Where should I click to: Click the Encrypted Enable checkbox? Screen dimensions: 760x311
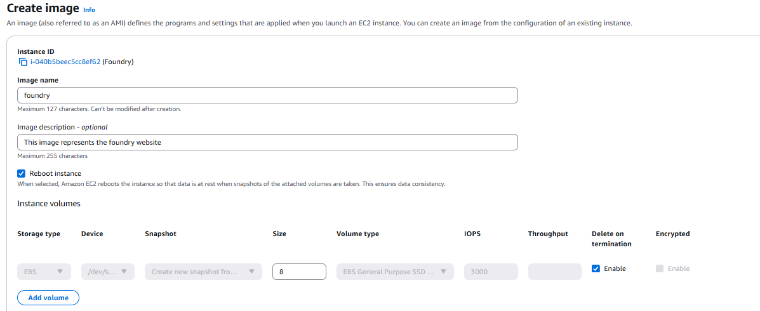pyautogui.click(x=660, y=268)
